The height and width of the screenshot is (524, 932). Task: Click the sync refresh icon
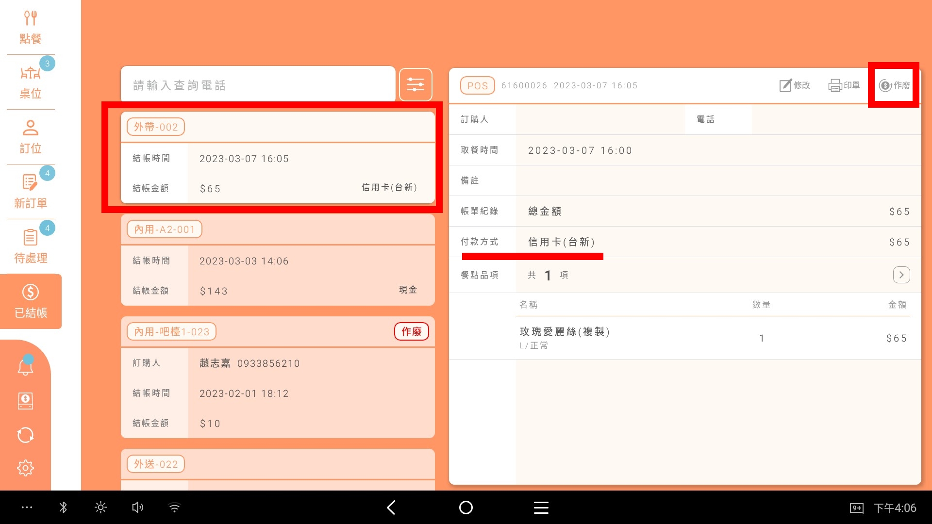(x=25, y=435)
